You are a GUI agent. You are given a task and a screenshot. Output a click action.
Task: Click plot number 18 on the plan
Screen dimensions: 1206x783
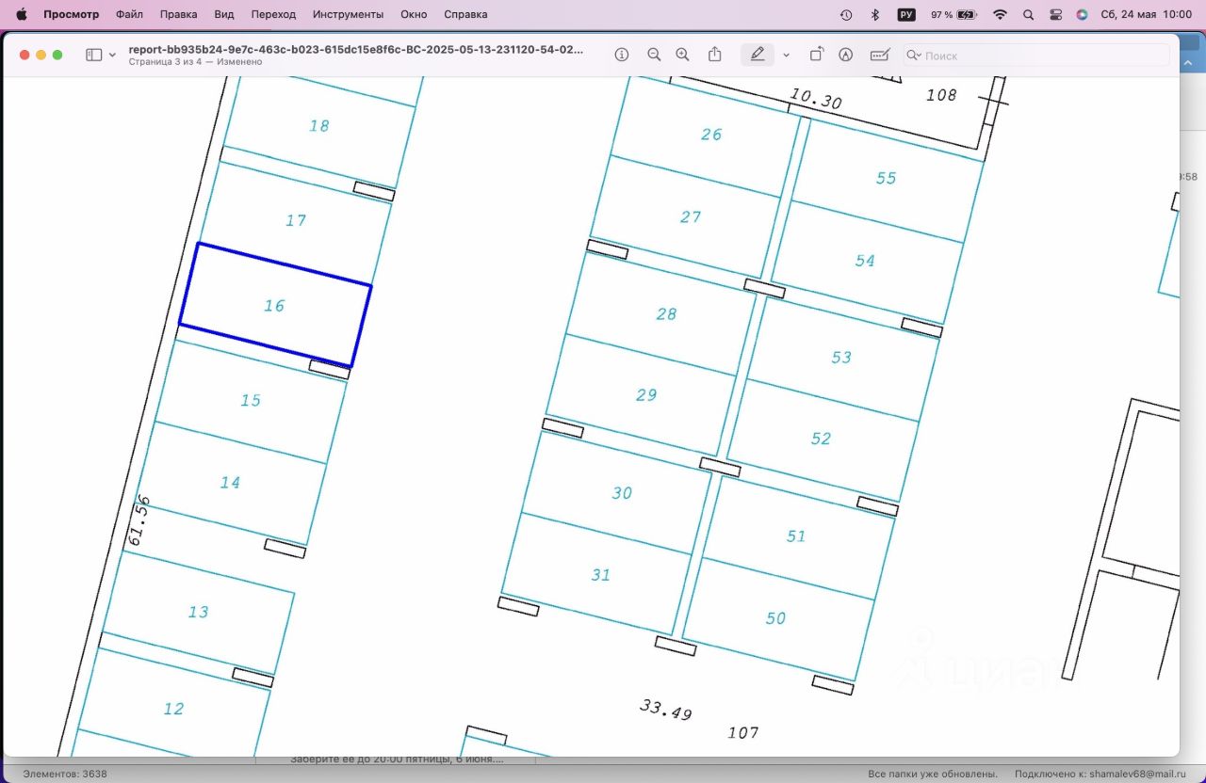tap(319, 125)
